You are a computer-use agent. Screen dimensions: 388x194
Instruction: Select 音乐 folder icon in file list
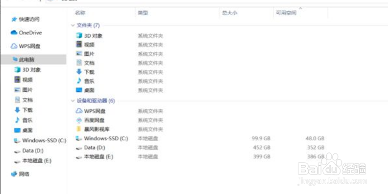[79, 81]
